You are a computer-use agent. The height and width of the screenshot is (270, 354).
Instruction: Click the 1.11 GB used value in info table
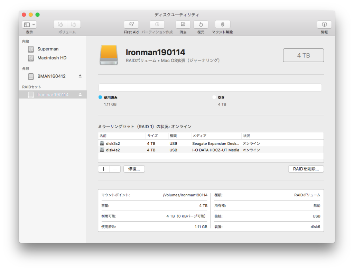(x=201, y=227)
